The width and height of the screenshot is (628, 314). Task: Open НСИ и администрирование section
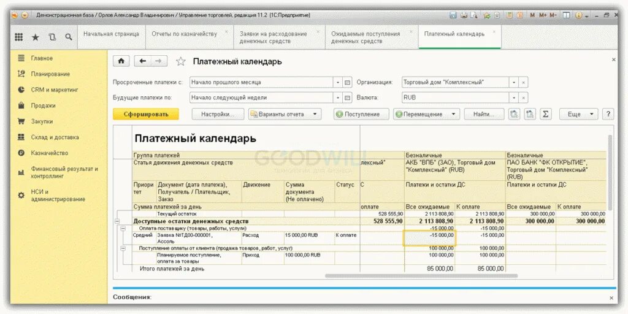[58, 196]
